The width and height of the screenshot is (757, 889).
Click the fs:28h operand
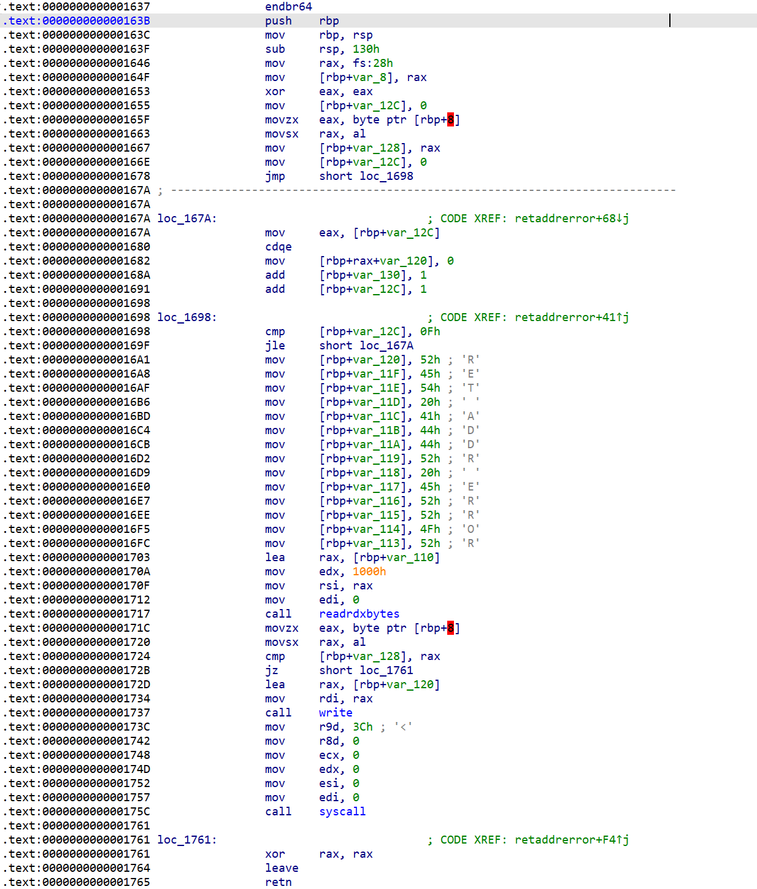[372, 63]
